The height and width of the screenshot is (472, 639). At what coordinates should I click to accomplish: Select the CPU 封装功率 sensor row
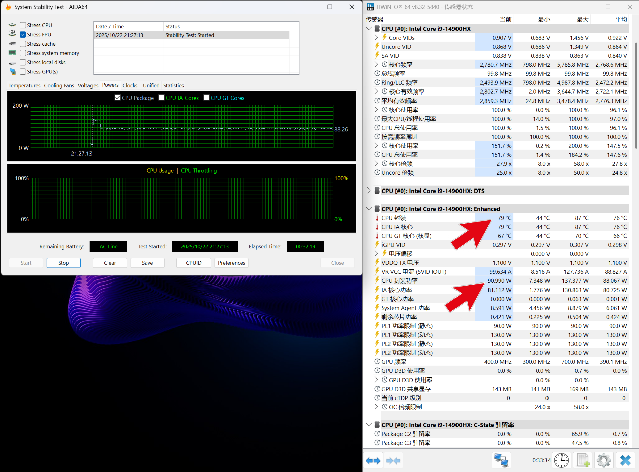(x=399, y=281)
